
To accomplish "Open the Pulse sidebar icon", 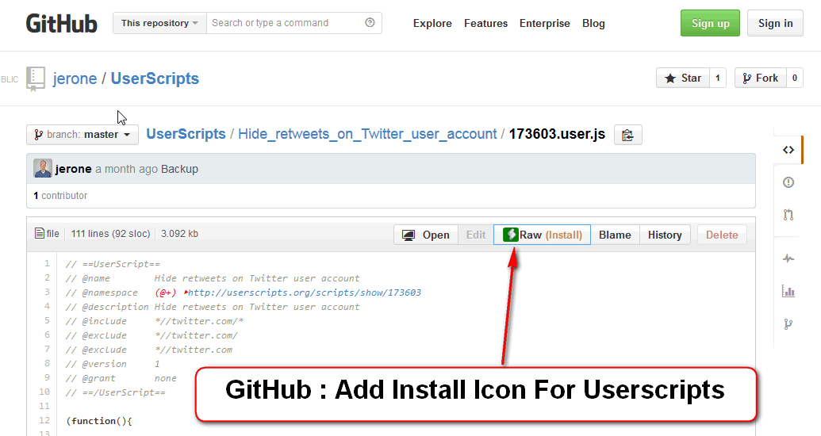I will [x=788, y=258].
